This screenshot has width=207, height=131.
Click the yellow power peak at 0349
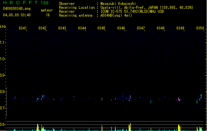[x=179, y=127]
